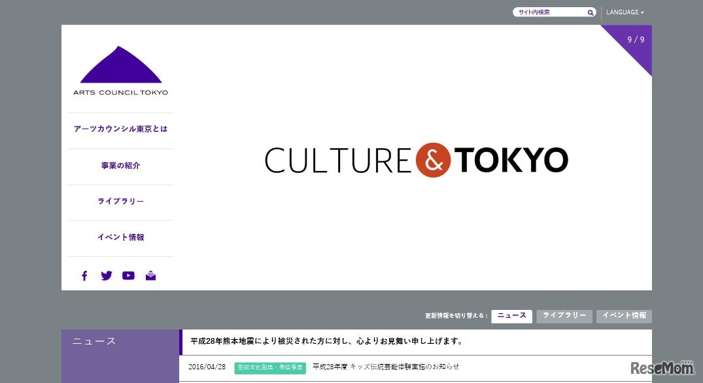Expand the アーツカウンシル東京とは section
The image size is (703, 383).
[x=120, y=129]
